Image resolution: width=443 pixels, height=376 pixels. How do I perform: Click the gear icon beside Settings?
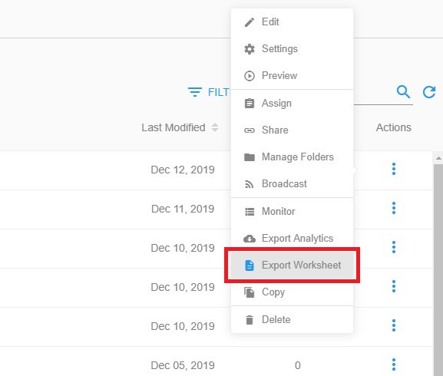pyautogui.click(x=250, y=49)
